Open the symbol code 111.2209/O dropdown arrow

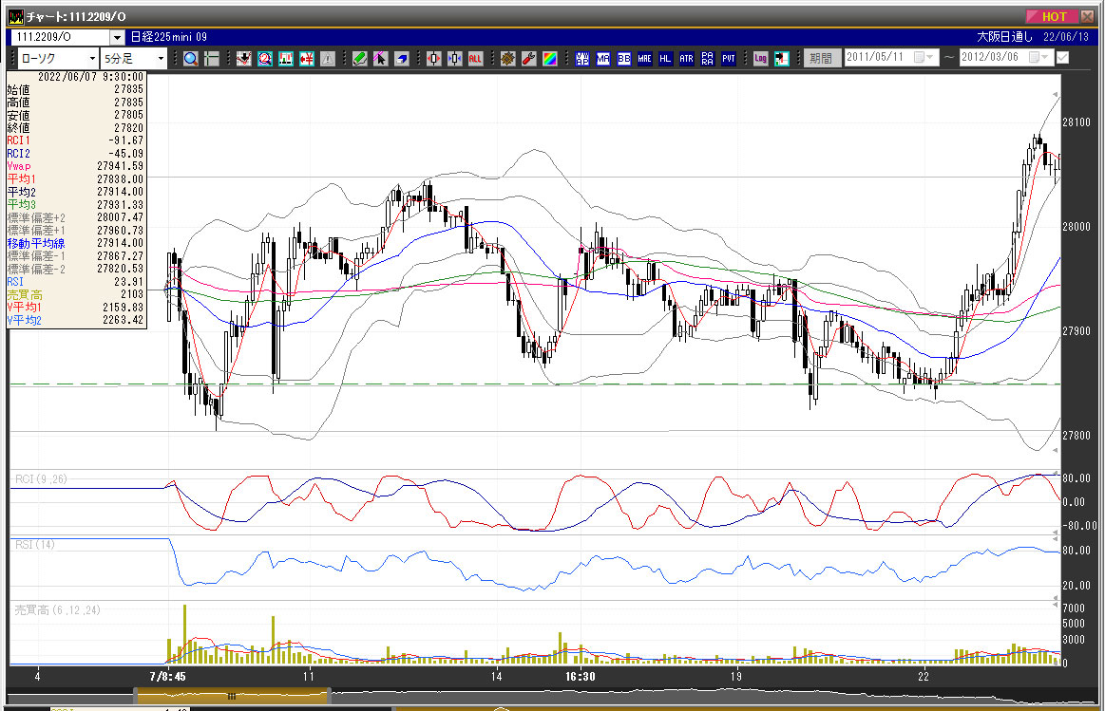point(117,37)
